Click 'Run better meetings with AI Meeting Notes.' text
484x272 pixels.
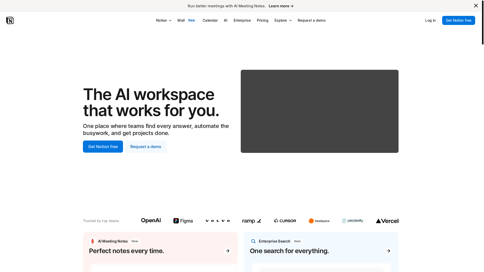[x=227, y=6]
